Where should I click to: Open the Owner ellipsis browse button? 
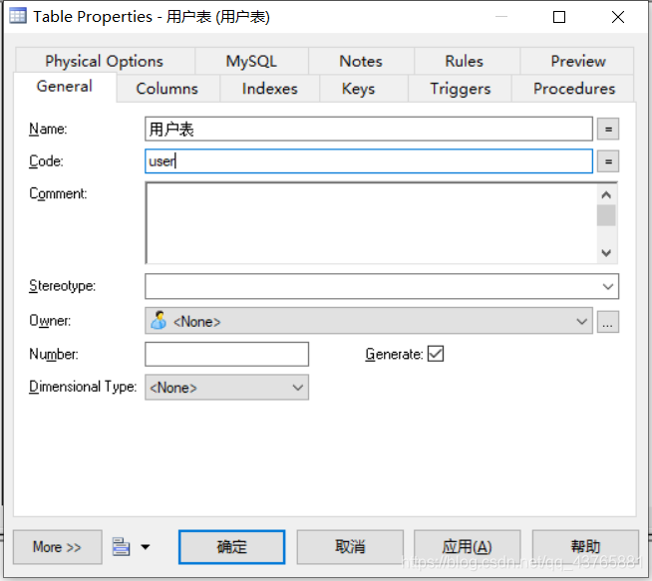[608, 322]
